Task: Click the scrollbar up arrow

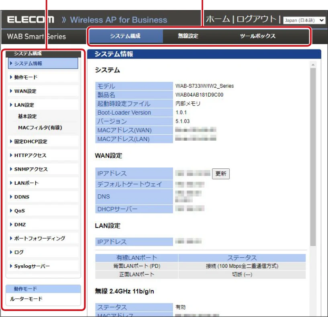Action: (x=313, y=65)
